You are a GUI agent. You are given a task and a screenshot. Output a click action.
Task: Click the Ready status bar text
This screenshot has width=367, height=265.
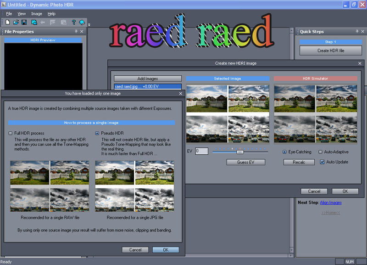(x=6, y=262)
